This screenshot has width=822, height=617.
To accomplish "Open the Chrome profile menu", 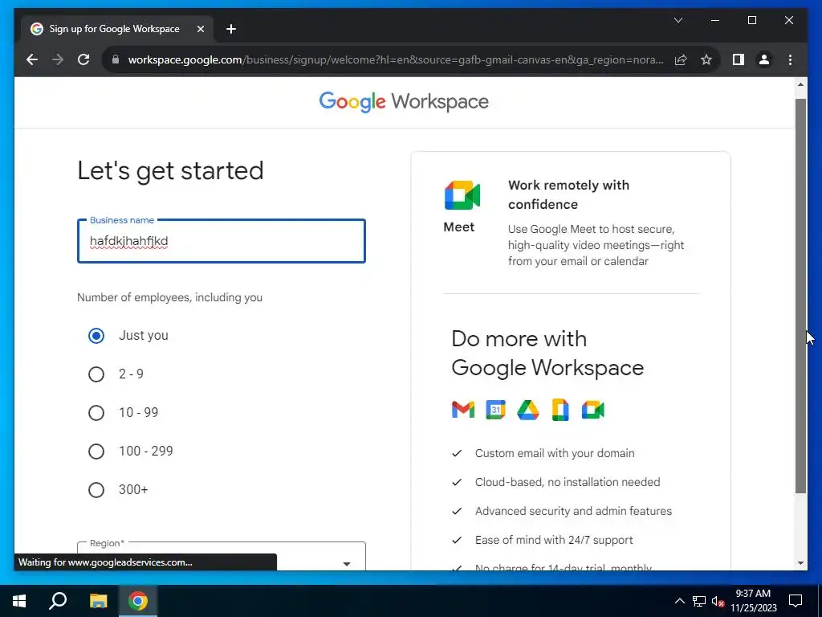I will pos(764,59).
